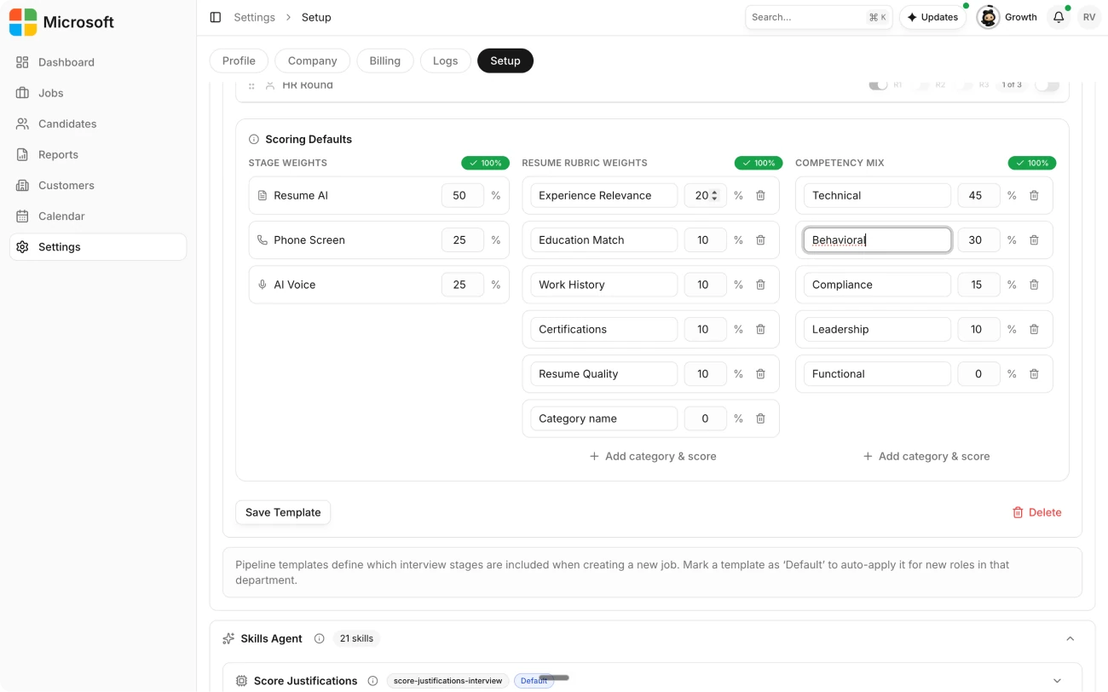Delete Education Match rubric row
This screenshot has width=1108, height=692.
pos(760,240)
